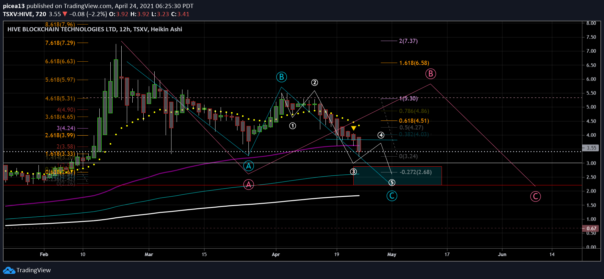Viewport: 604px width, 279px height.
Task: Click the 0.618(4.51) retracement label
Action: (x=414, y=121)
